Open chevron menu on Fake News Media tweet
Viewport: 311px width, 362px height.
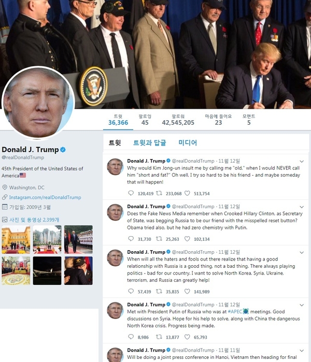pyautogui.click(x=302, y=207)
